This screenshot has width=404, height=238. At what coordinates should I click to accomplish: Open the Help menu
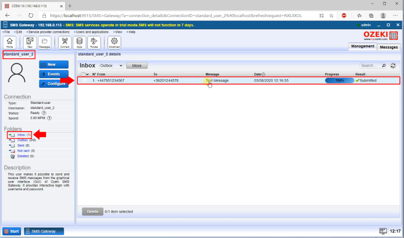point(131,32)
